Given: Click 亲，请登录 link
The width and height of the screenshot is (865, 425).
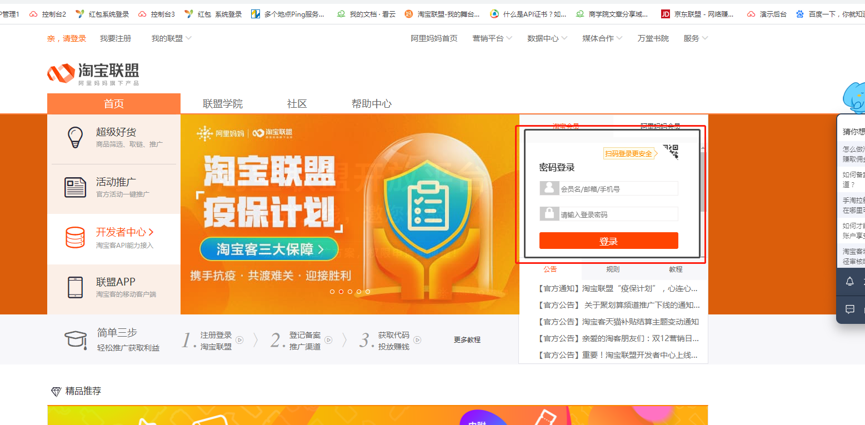Looking at the screenshot, I should [67, 38].
